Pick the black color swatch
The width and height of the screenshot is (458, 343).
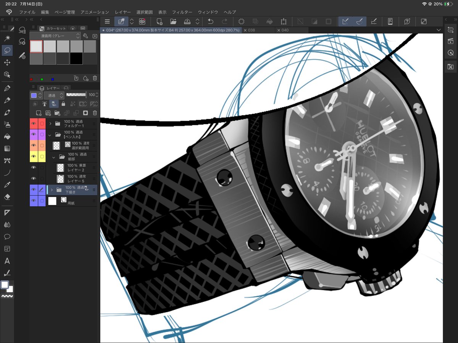click(76, 59)
